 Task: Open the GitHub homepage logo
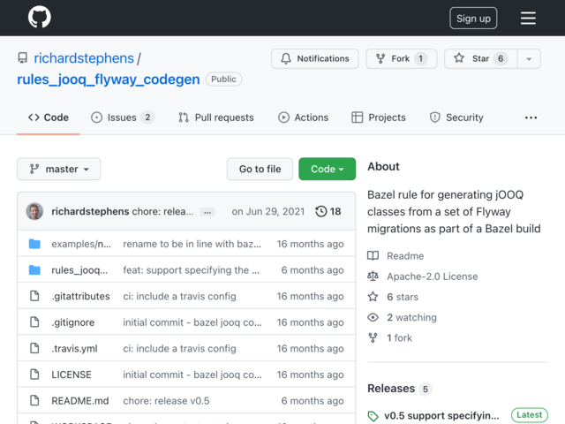pos(39,17)
